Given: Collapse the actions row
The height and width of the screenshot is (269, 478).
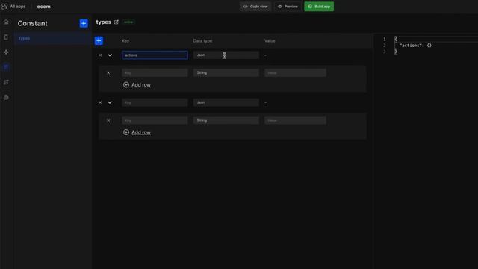Looking at the screenshot, I should [x=110, y=55].
